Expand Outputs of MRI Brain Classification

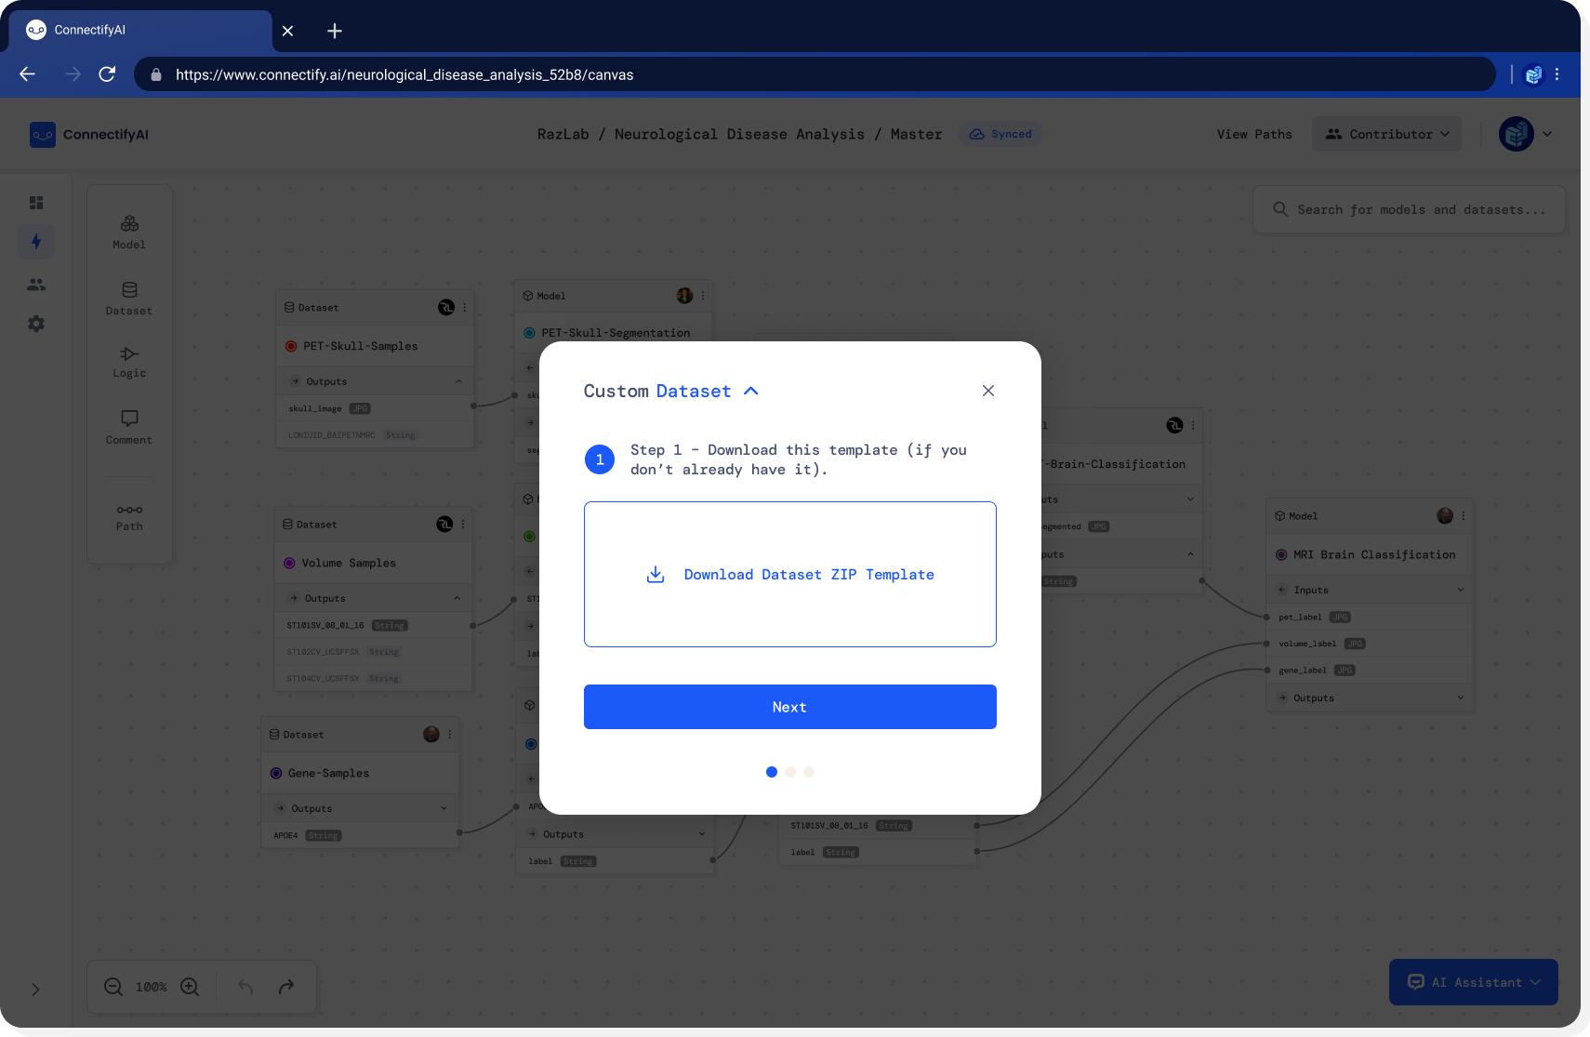[1461, 698]
